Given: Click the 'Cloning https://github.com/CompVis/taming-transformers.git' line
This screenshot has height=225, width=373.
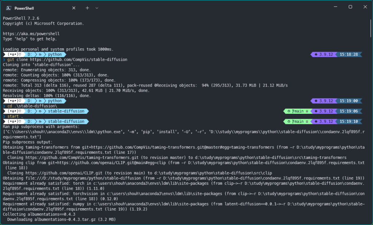Looking at the screenshot, I should [x=177, y=158].
